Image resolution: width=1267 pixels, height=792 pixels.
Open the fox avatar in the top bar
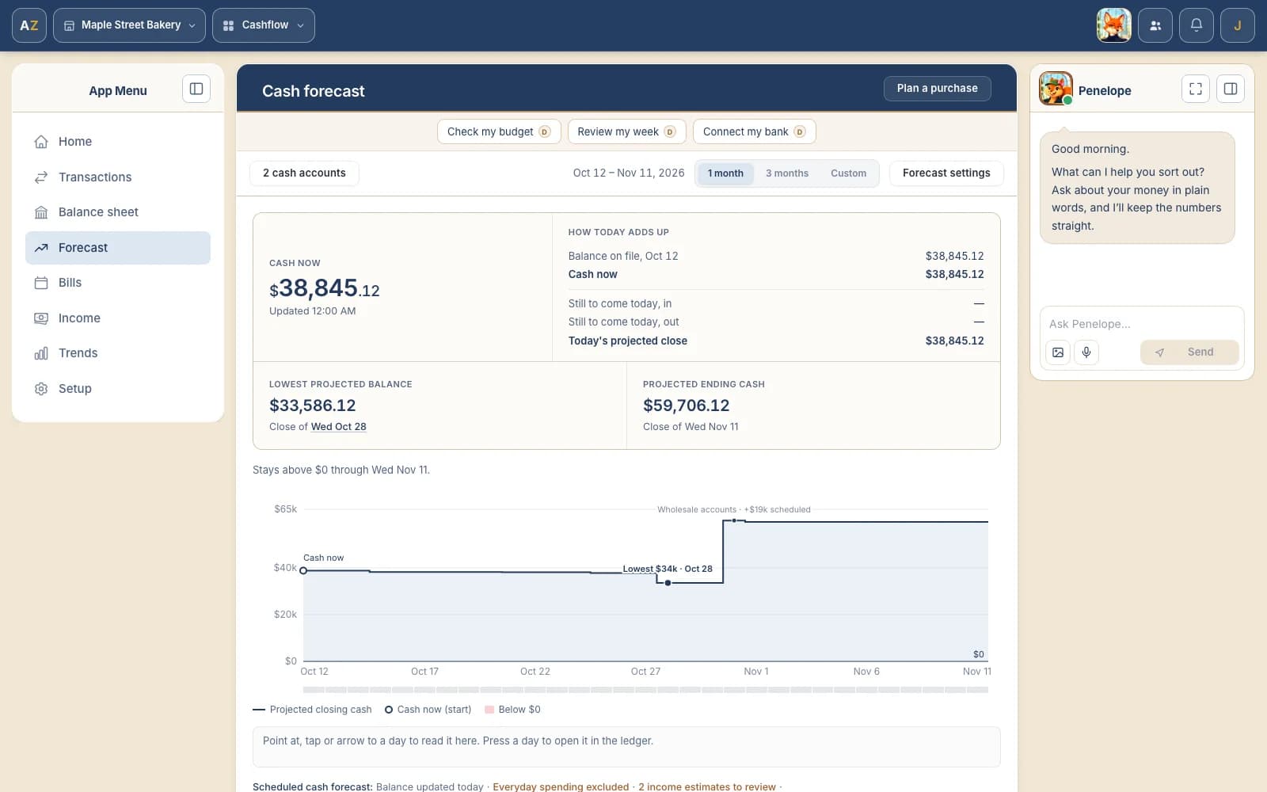click(1113, 25)
